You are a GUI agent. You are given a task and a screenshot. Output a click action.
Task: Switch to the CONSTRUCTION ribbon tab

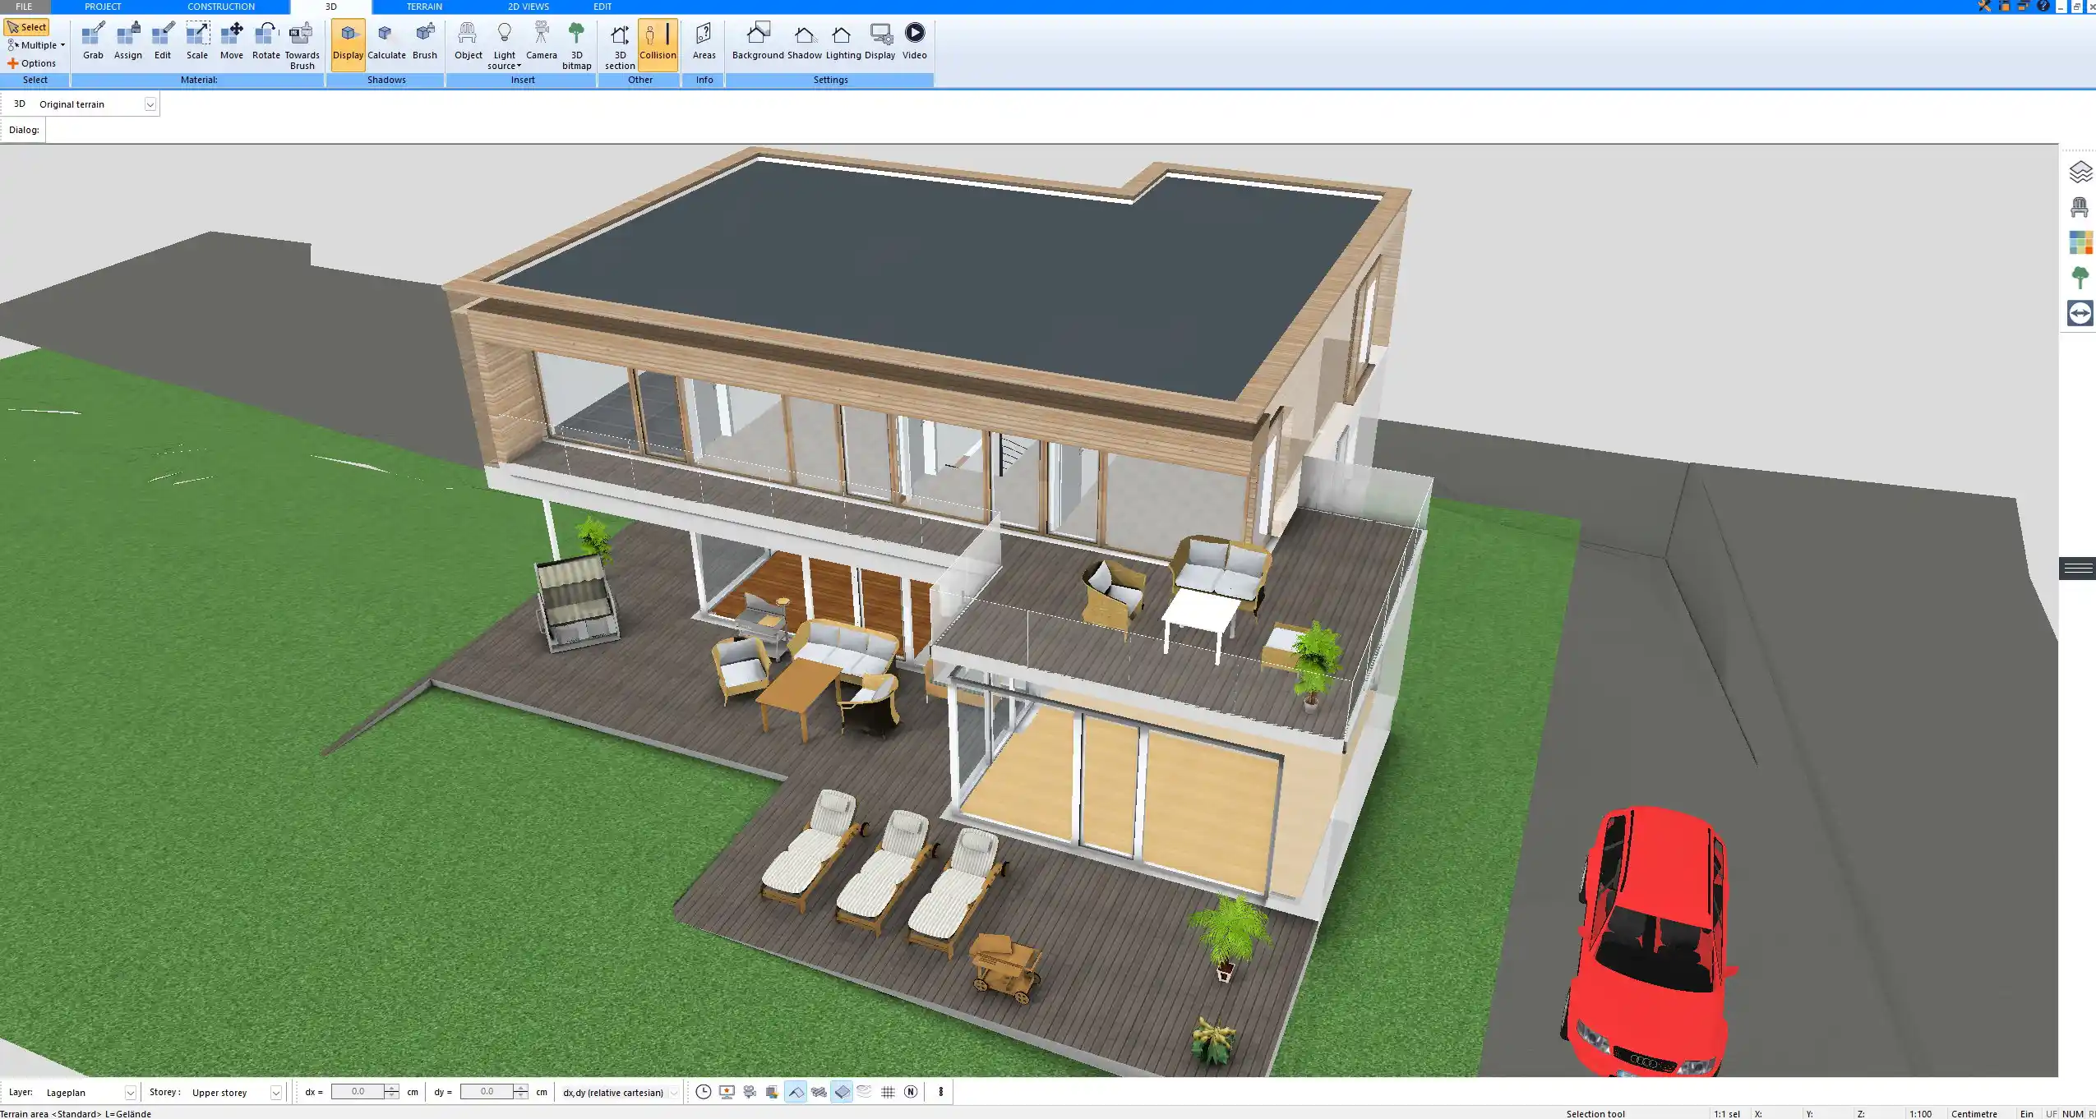(220, 7)
